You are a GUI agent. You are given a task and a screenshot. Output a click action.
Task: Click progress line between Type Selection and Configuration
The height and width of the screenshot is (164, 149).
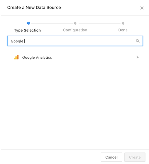[52, 23]
